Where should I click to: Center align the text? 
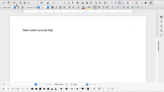click(x=99, y=7)
